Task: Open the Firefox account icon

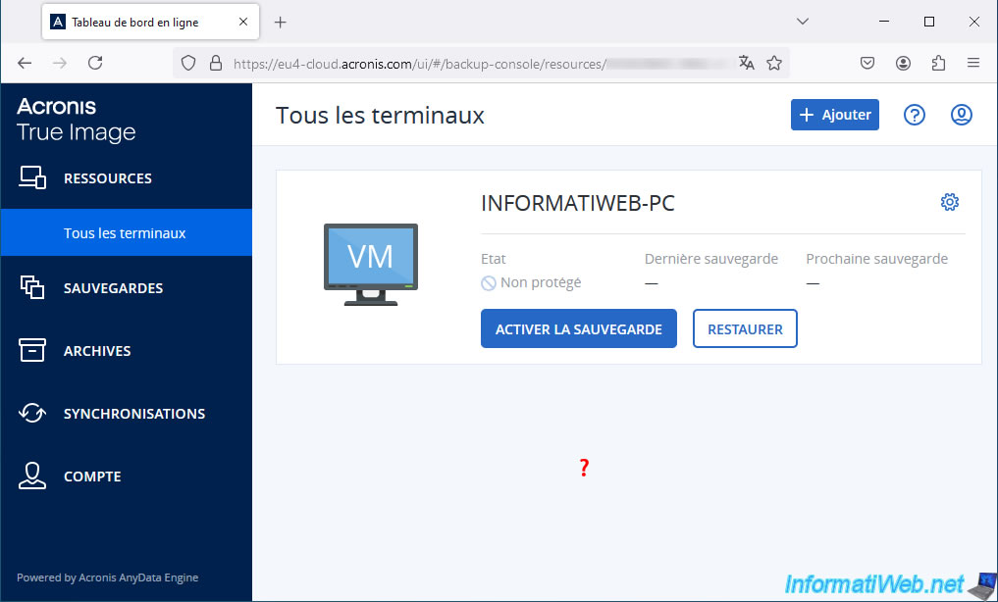Action: click(x=903, y=63)
